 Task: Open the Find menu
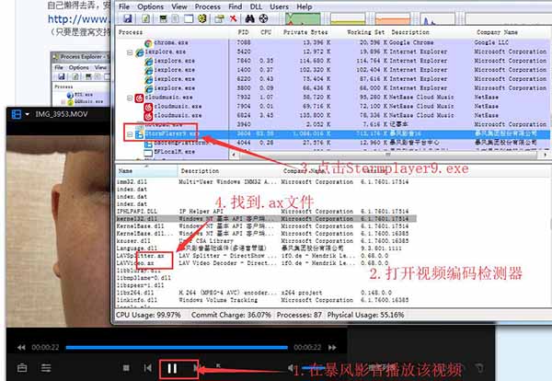(x=235, y=6)
